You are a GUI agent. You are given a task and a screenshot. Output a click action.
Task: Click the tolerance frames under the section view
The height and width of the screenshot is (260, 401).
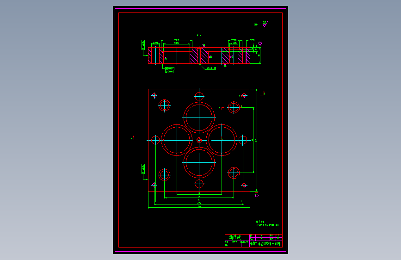click(x=169, y=70)
